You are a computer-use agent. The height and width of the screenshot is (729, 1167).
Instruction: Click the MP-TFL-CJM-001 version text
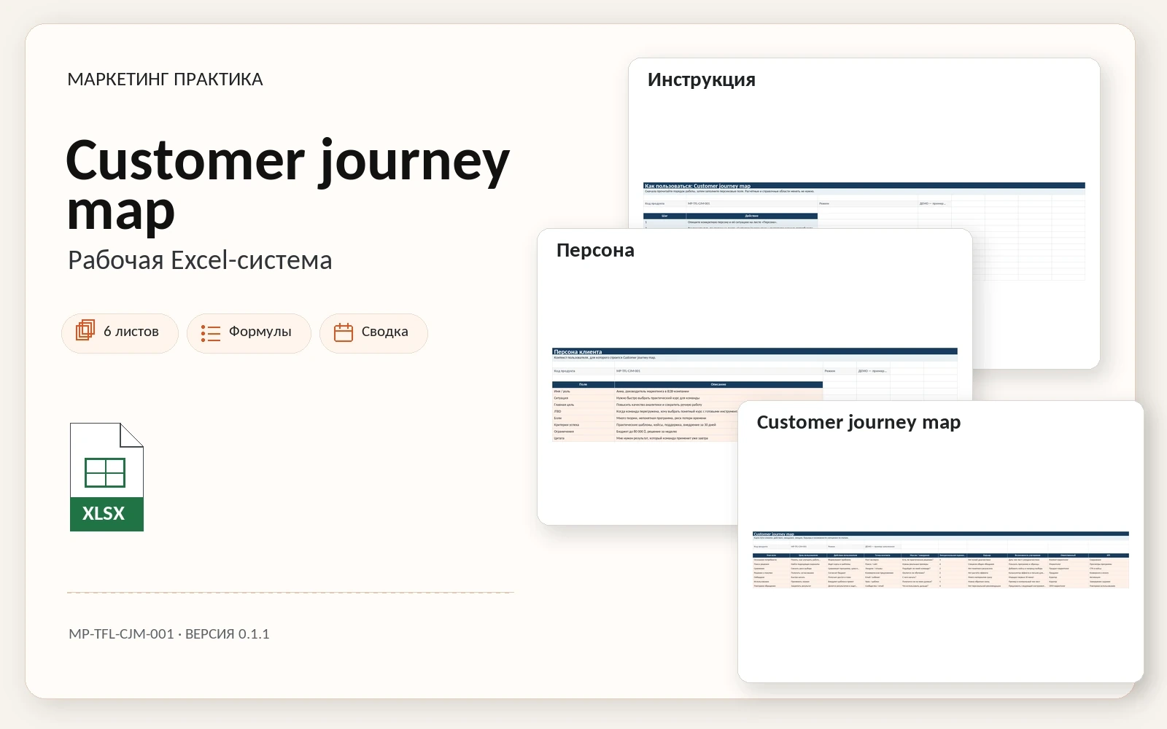click(x=169, y=634)
